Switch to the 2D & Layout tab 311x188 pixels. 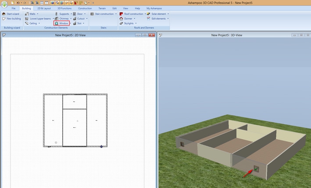pyautogui.click(x=43, y=8)
